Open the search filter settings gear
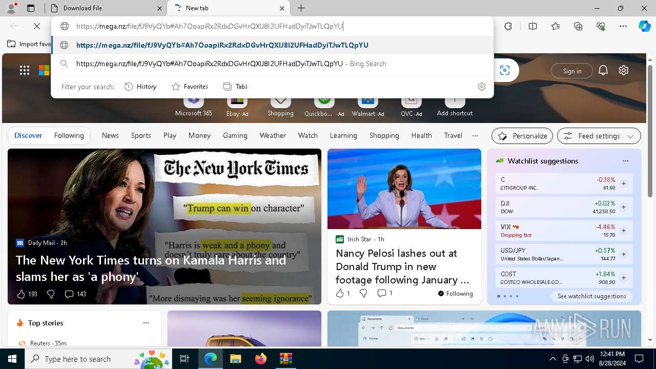 [x=481, y=87]
